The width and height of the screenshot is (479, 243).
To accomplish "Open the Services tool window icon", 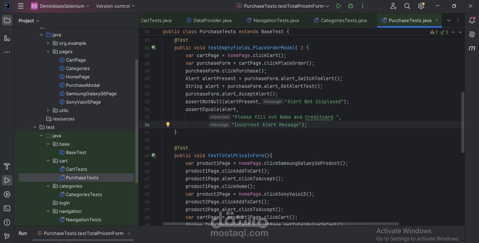I will [x=7, y=194].
